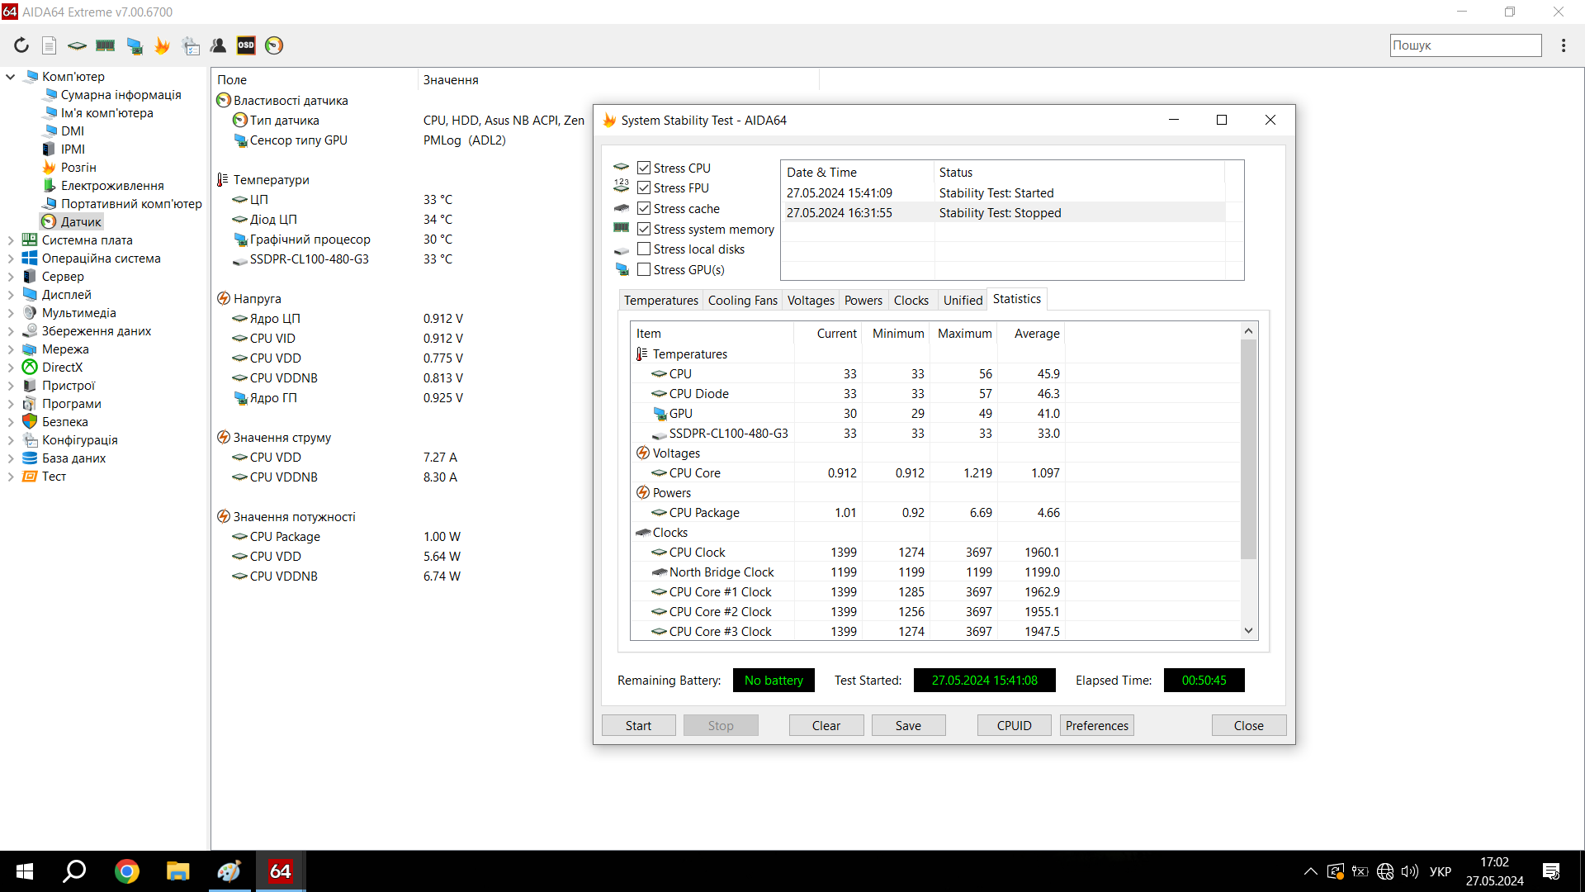Screen dimensions: 1585x892
Task: Open the memory benchmark RAM icon
Action: (x=106, y=45)
